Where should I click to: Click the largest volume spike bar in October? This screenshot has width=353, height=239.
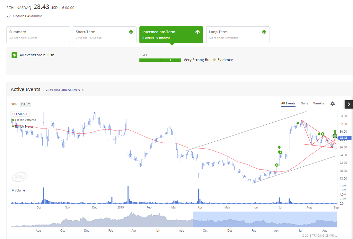tap(44, 196)
